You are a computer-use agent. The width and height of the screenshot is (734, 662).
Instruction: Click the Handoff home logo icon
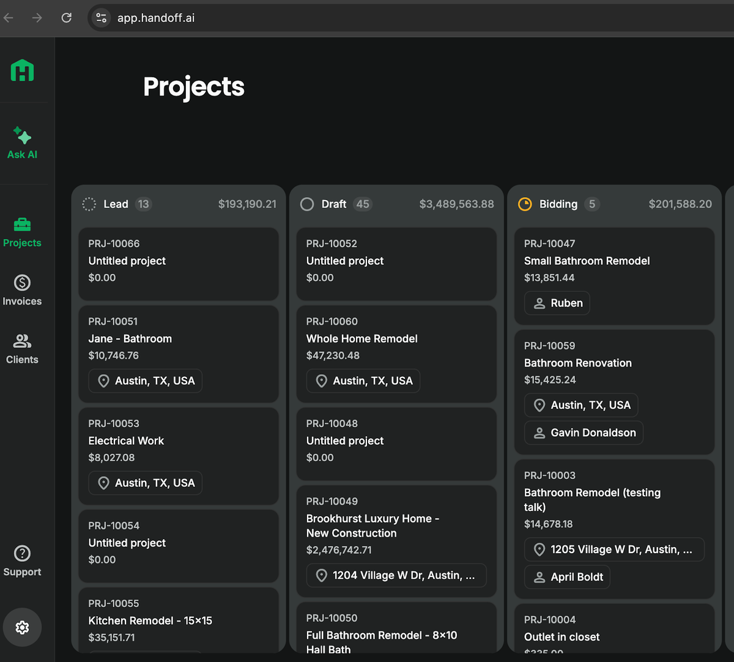point(23,70)
